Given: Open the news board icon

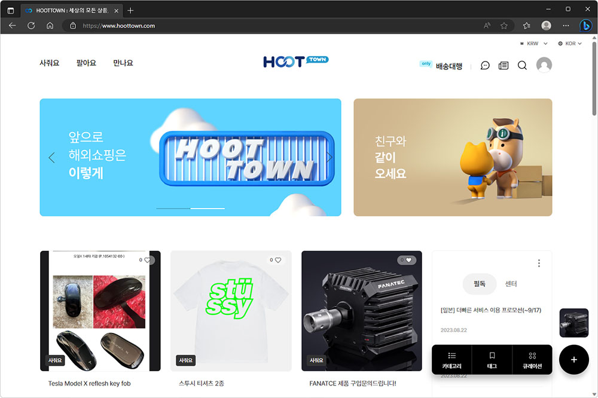Looking at the screenshot, I should click(x=504, y=66).
